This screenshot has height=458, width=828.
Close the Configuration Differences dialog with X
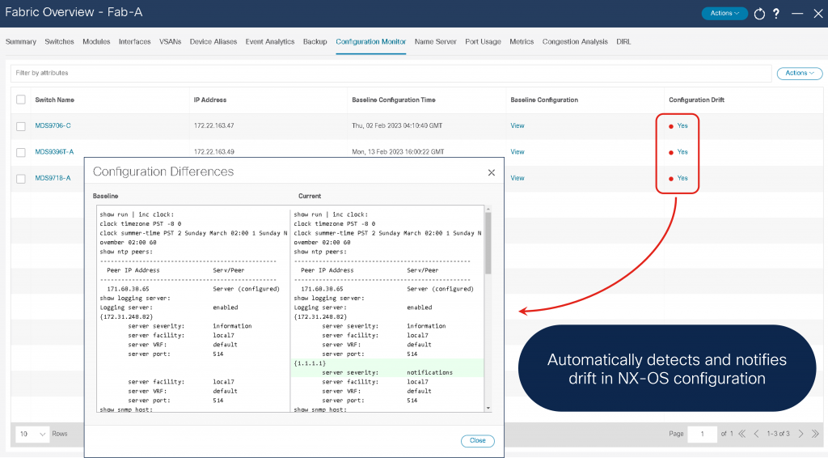491,172
